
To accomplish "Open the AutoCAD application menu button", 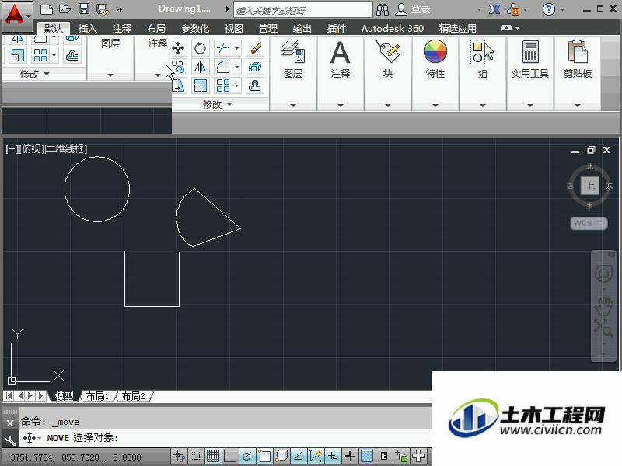I will [17, 16].
